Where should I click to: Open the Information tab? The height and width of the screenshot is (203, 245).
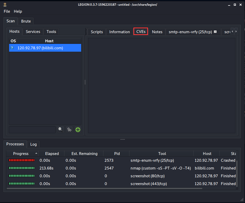pos(120,32)
